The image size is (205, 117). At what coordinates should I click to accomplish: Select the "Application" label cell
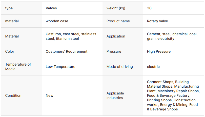pos(116,36)
